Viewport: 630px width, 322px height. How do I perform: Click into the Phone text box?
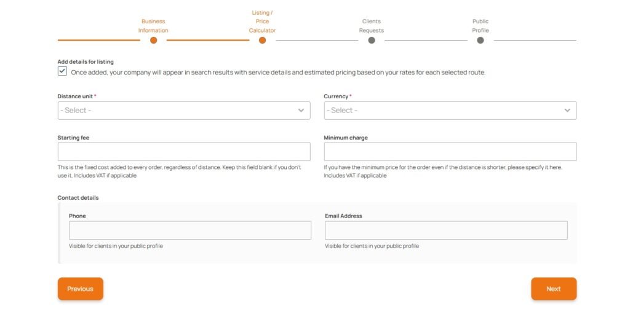[189, 230]
